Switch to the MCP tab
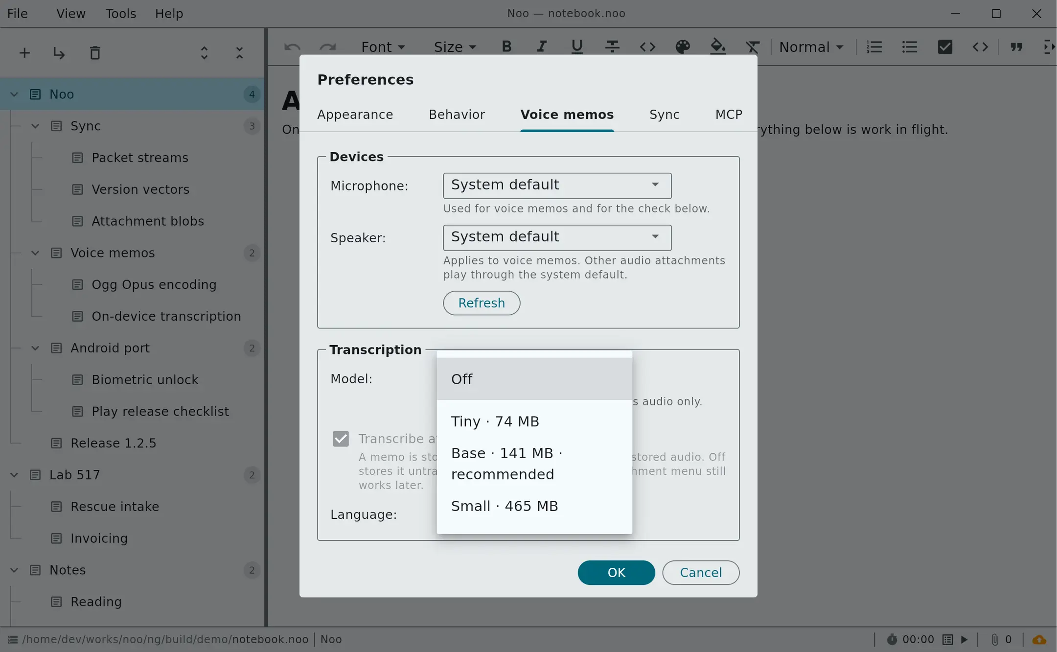Image resolution: width=1057 pixels, height=652 pixels. click(729, 115)
